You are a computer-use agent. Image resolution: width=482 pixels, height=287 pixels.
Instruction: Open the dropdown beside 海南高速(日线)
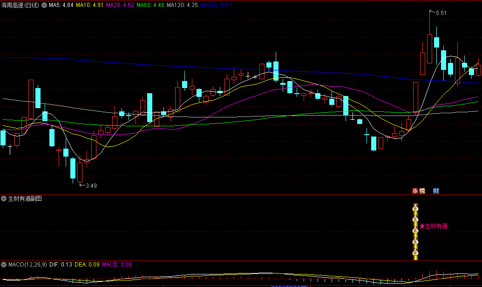pyautogui.click(x=44, y=5)
